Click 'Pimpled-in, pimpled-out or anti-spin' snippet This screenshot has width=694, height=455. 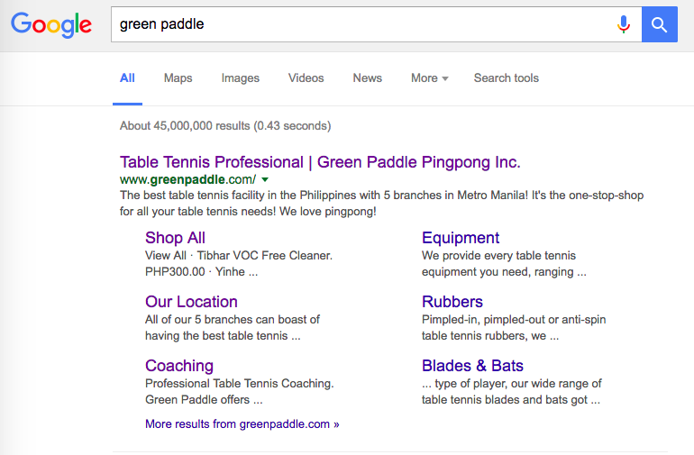click(514, 320)
